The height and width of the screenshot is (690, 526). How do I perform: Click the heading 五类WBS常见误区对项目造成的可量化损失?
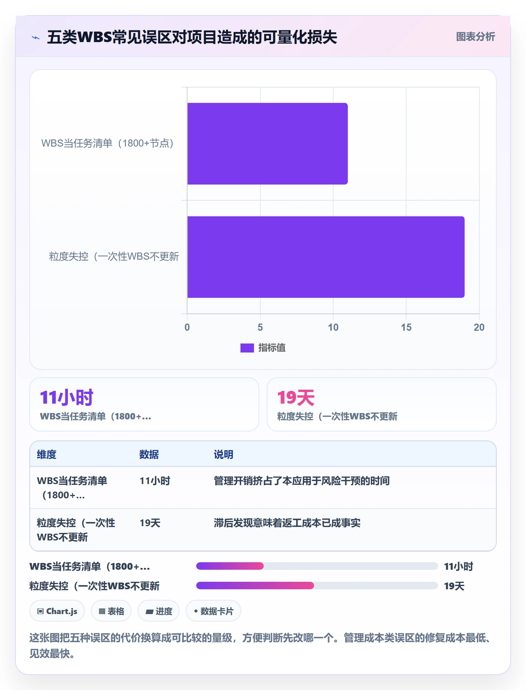[x=192, y=37]
